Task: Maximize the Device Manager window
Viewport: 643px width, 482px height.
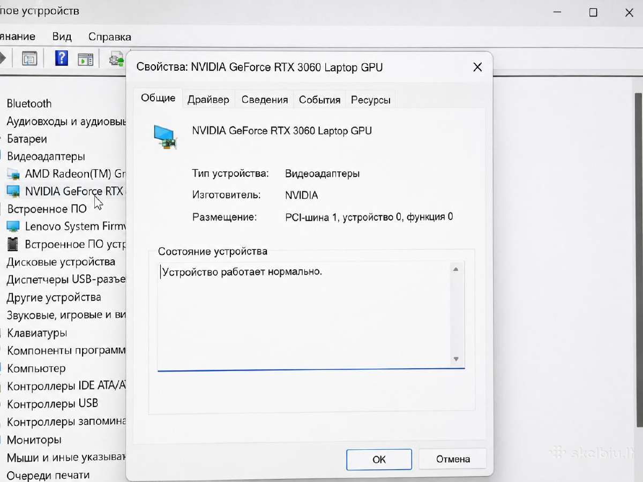Action: (x=593, y=12)
